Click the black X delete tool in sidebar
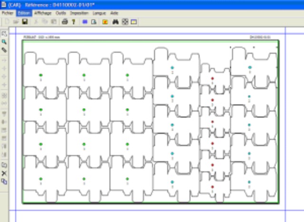This screenshot has width=304, height=222. 4,174
